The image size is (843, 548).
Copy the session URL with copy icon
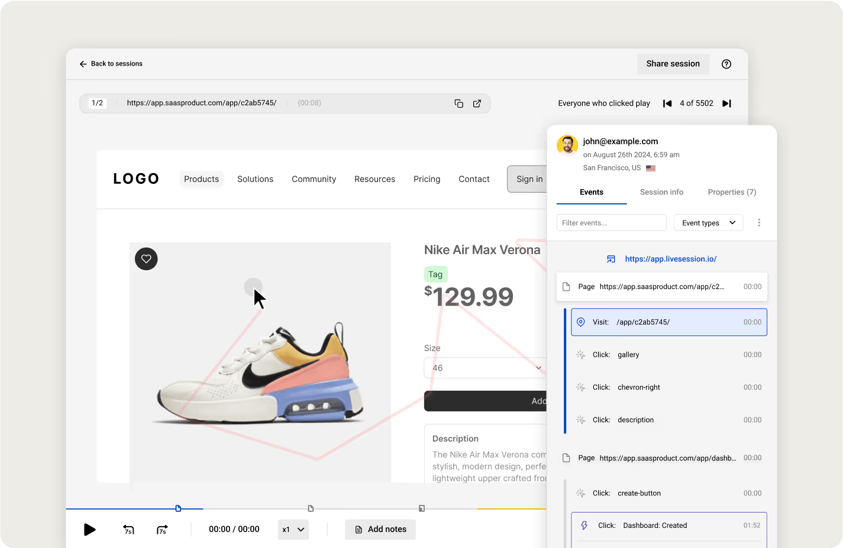(458, 103)
